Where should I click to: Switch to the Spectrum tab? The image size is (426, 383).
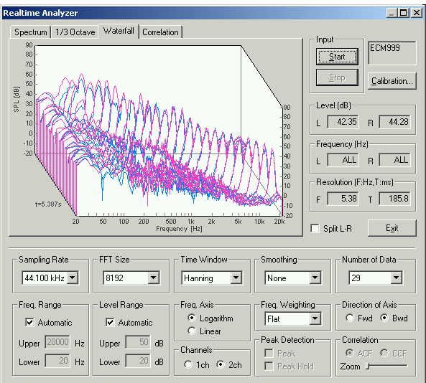30,32
